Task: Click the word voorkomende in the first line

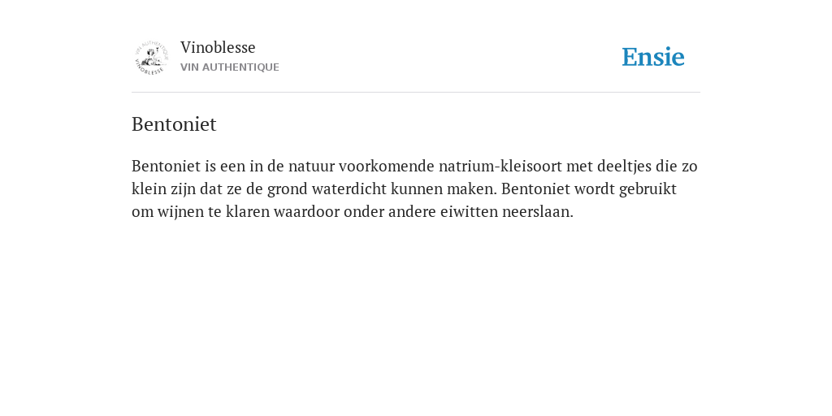Action: [386, 166]
